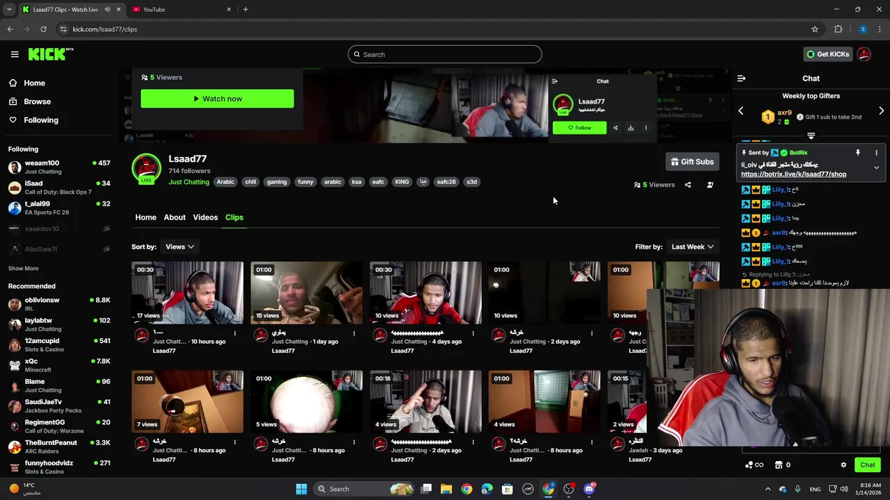Click the Just Chatting category link
This screenshot has height=500, width=890.
188,182
